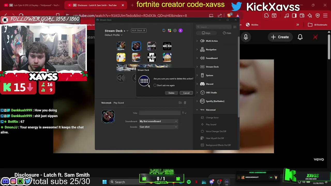Viewport: 331px width, 186px height.
Task: Select the highlighted cartoon face key
Action: tap(136, 46)
